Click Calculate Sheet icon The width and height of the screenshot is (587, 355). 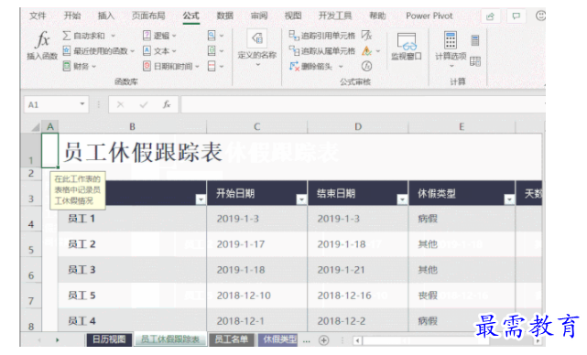tap(475, 61)
